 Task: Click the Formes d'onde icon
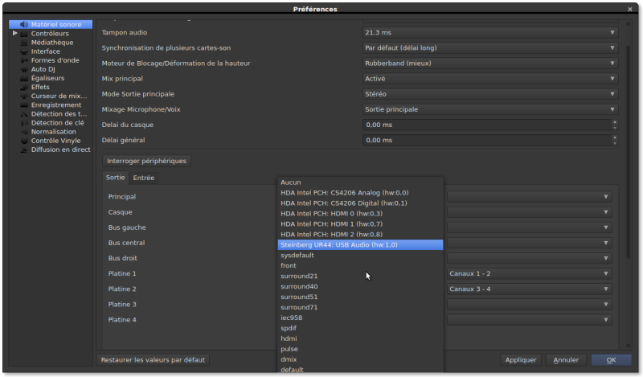coord(24,60)
